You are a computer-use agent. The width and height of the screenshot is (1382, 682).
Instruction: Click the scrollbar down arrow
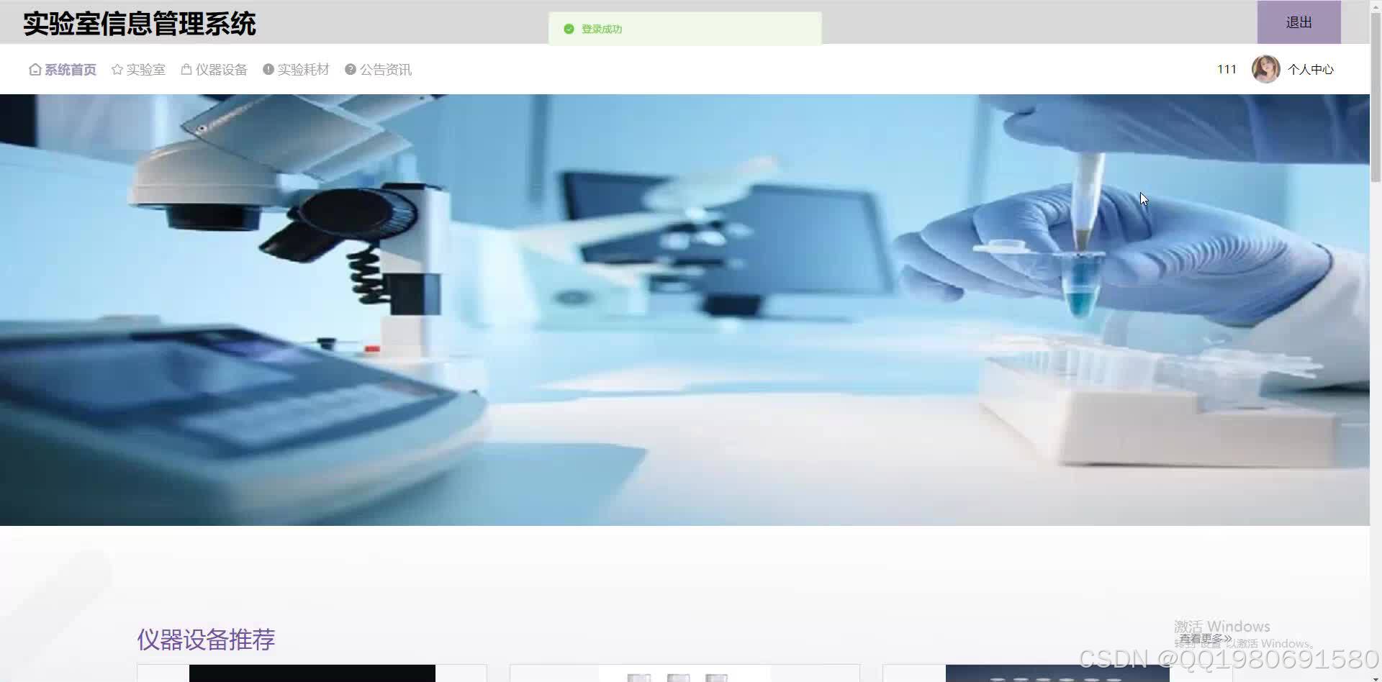point(1376,677)
